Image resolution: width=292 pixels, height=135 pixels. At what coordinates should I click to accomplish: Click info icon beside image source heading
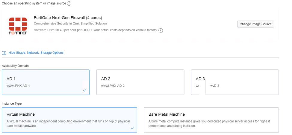69,3
